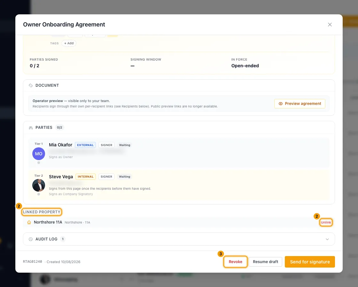This screenshot has width=358, height=287.
Task: Click the EXTERNAL badge for Mia Okafor
Action: pos(85,145)
